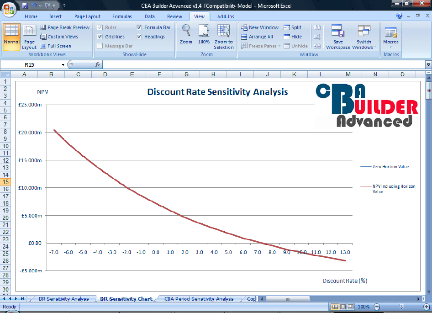This screenshot has height=313, width=432.
Task: Toggle the Headings checkbox
Action: (x=139, y=37)
